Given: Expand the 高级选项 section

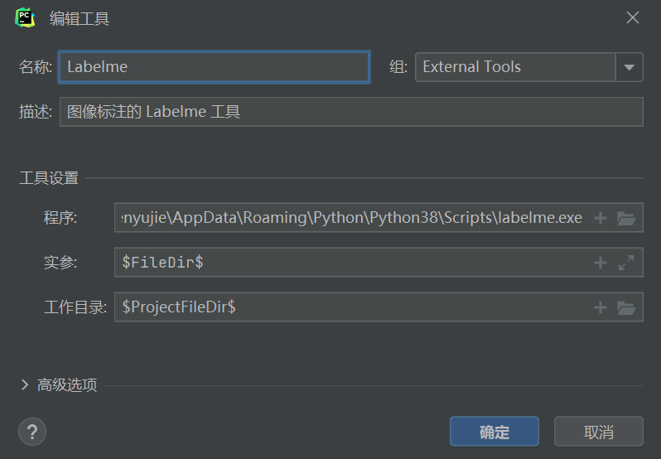Looking at the screenshot, I should [25, 384].
